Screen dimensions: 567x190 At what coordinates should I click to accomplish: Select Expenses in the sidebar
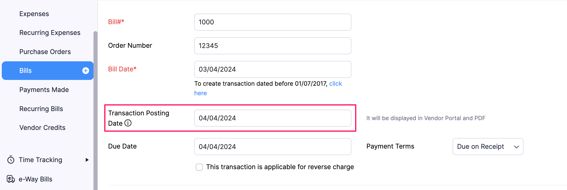tap(34, 14)
